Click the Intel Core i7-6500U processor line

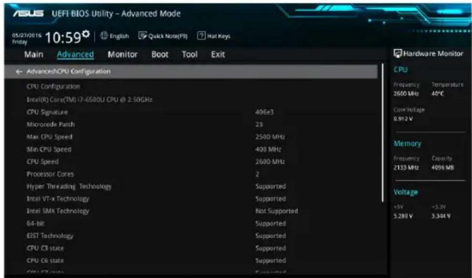(x=89, y=100)
